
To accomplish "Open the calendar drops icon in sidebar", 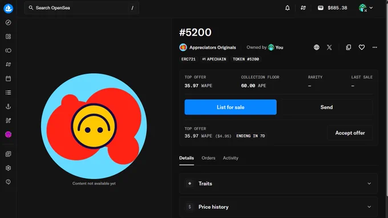I will click(x=8, y=78).
